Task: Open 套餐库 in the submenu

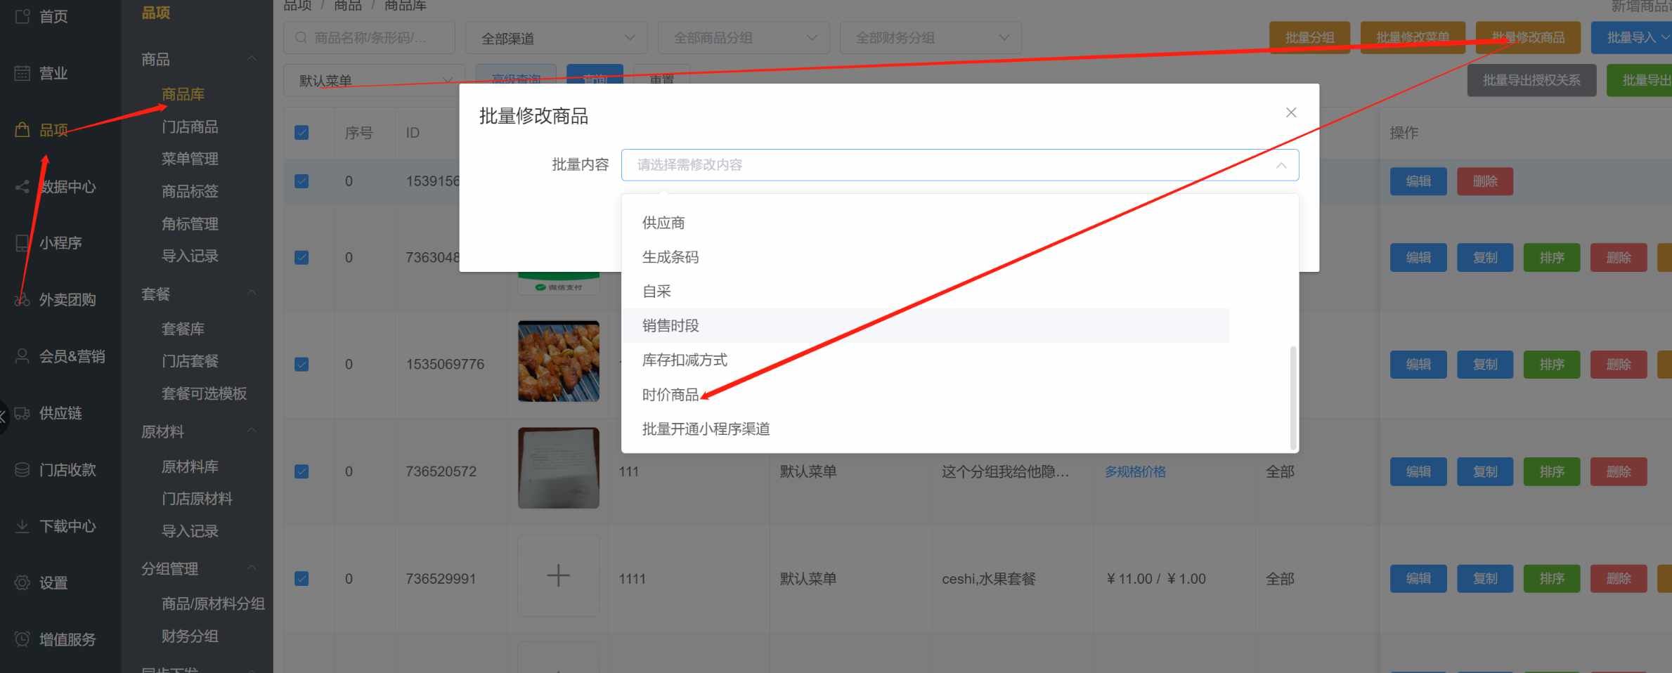Action: 183,329
